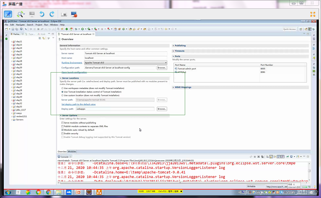Viewport: 321px width, 198px height.
Task: Click the Host name input field
Action: point(126,58)
